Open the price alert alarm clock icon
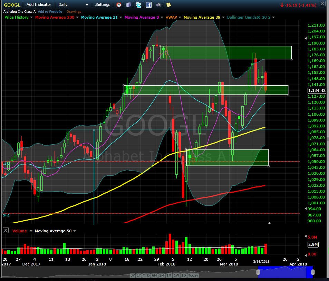The height and width of the screenshot is (281, 329). pyautogui.click(x=119, y=4)
